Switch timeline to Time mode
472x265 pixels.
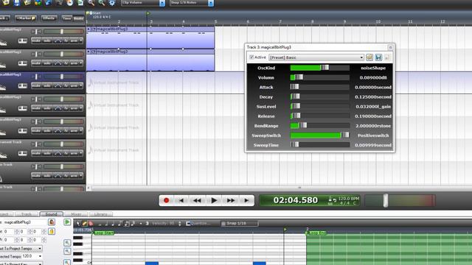click(66, 18)
